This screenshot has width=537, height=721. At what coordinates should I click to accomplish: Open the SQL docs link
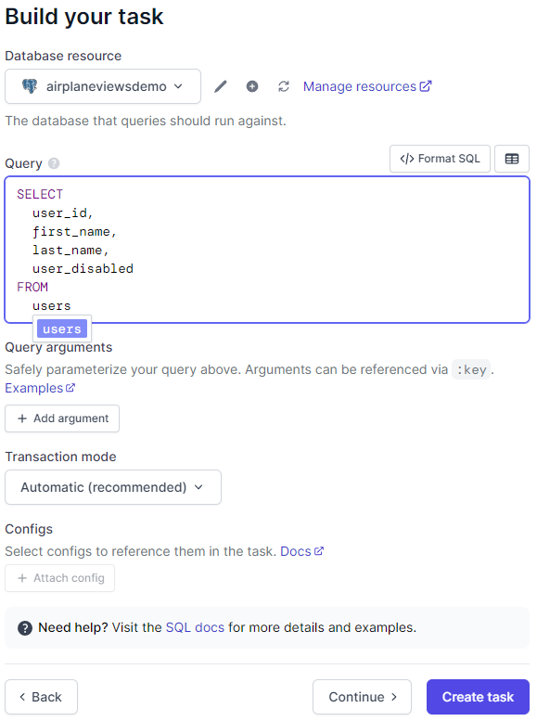(x=195, y=627)
